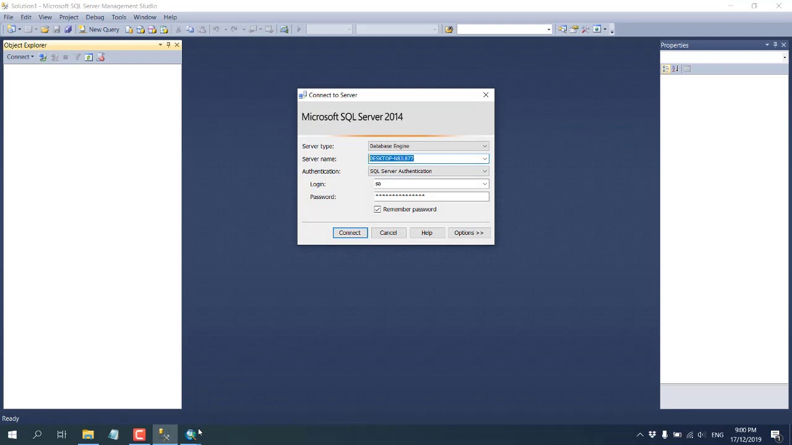Click the Undo toolbar icon
The width and height of the screenshot is (792, 445).
(216, 29)
